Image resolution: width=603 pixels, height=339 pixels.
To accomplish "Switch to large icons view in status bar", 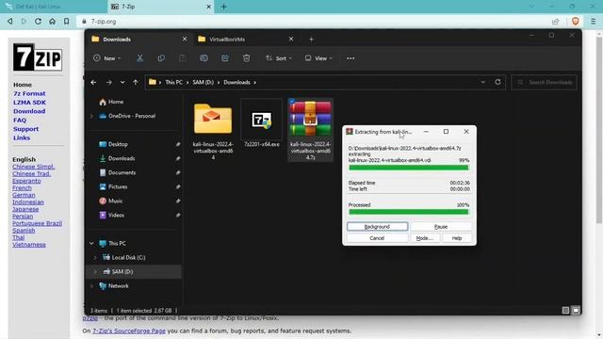I will (576, 310).
